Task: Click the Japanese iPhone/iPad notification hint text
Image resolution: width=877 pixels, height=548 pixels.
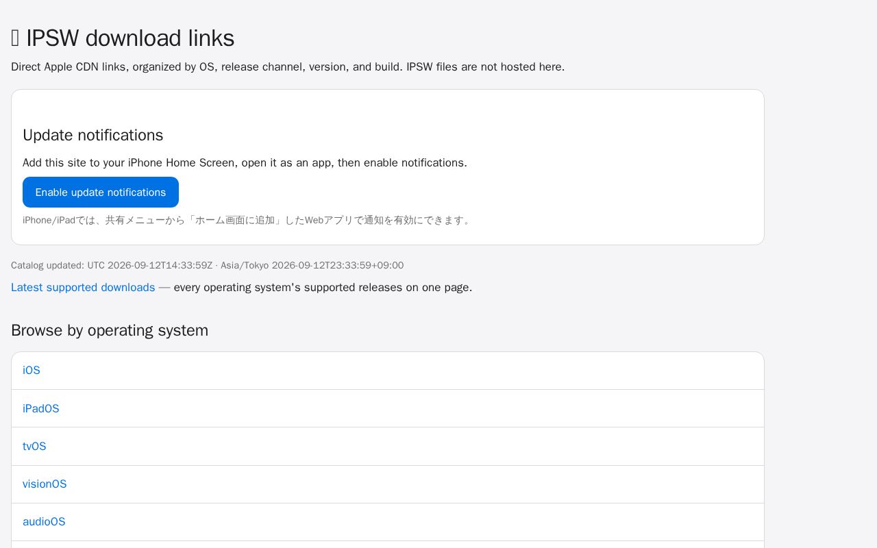Action: (x=247, y=221)
